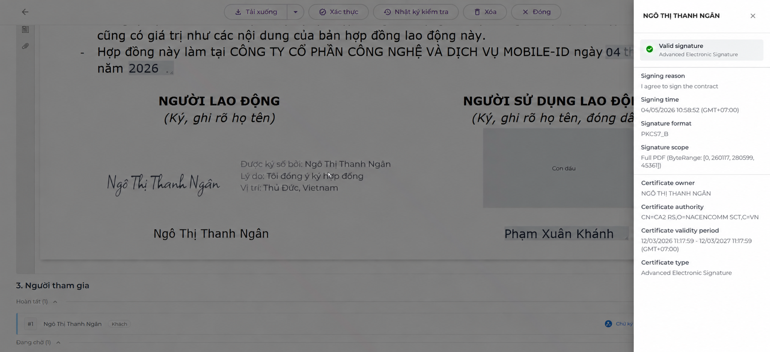
Task: Go back with the left arrow icon
Action: (25, 12)
